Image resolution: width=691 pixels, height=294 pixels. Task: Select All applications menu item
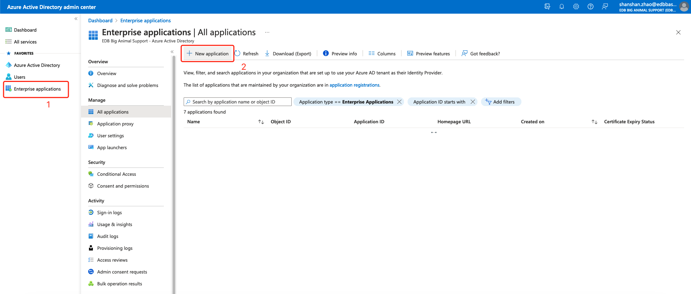pos(126,112)
